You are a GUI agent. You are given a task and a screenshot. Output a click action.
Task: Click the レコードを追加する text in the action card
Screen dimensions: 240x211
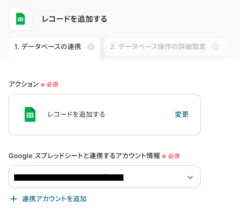[76, 114]
